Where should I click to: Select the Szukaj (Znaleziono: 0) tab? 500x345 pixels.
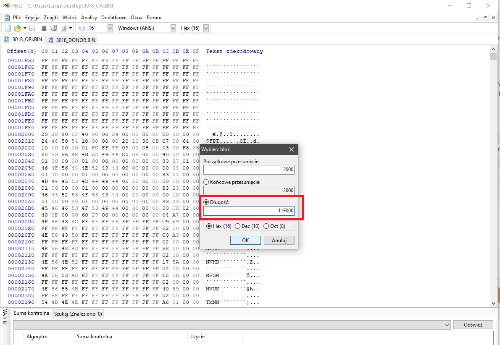pos(78,314)
